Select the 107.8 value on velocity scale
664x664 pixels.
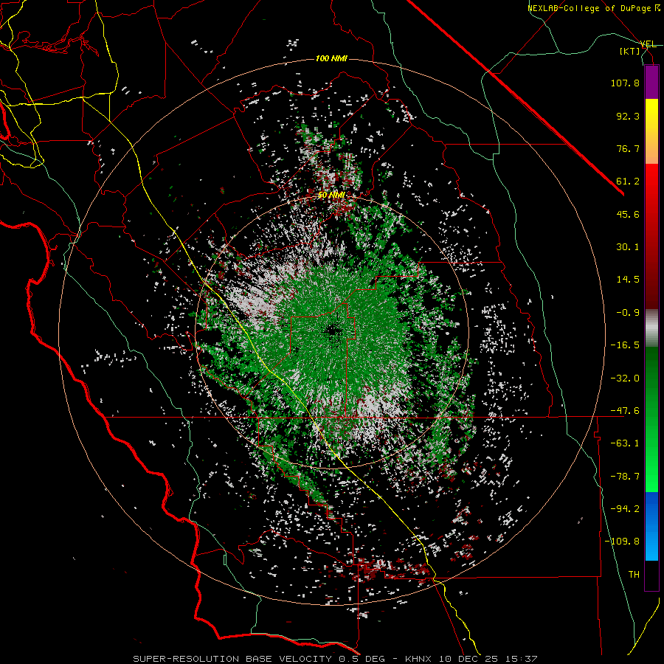(625, 83)
